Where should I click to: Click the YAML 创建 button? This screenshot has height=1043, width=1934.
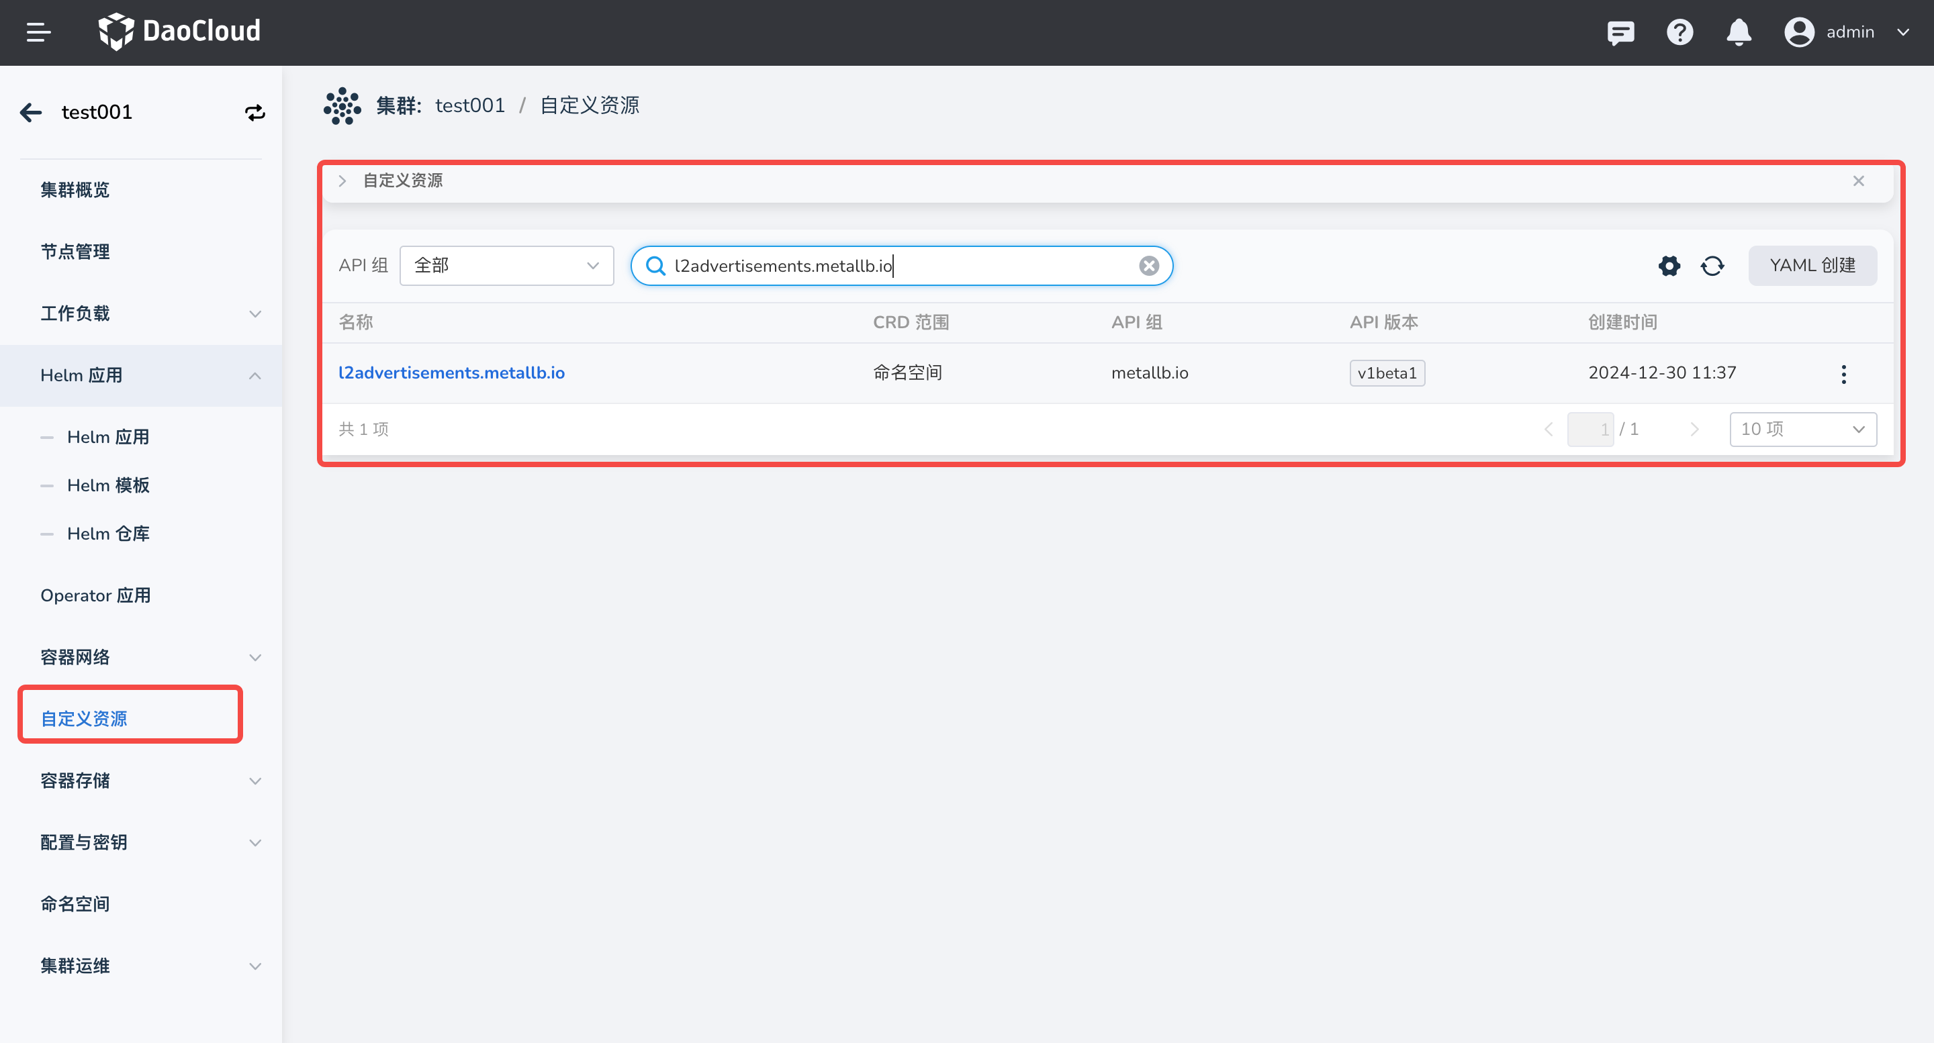click(1812, 266)
